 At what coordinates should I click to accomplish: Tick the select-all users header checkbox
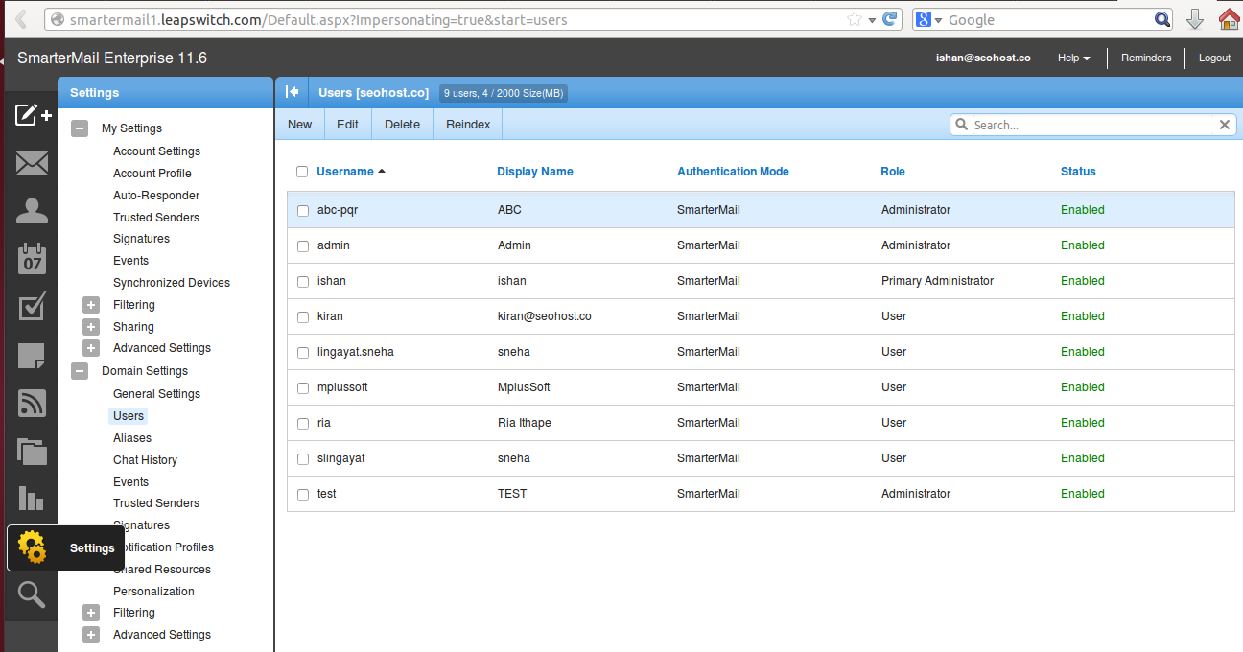tap(302, 172)
